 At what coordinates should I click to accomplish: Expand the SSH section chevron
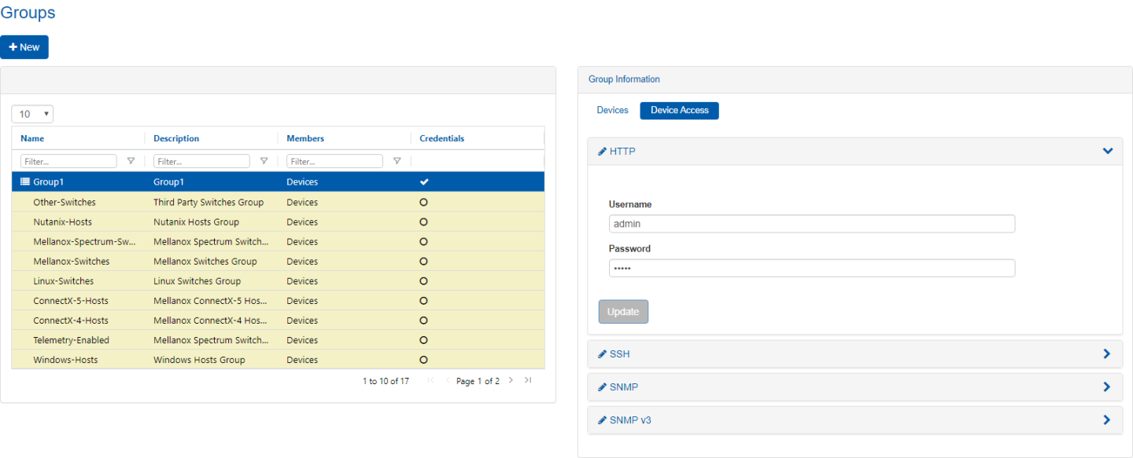coord(1107,354)
